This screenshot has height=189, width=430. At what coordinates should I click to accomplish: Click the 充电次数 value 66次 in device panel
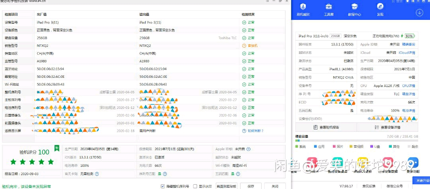pyautogui.click(x=411, y=102)
